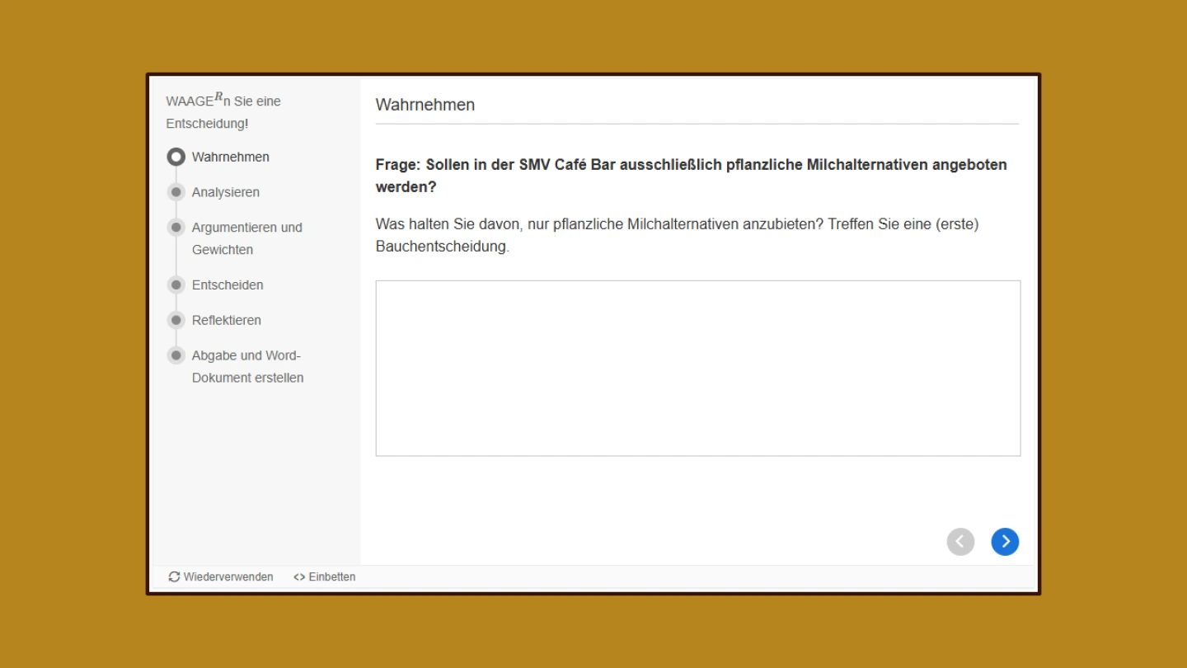1187x668 pixels.
Task: Click the Wahrnehmen step circle marker
Action: [x=176, y=157]
